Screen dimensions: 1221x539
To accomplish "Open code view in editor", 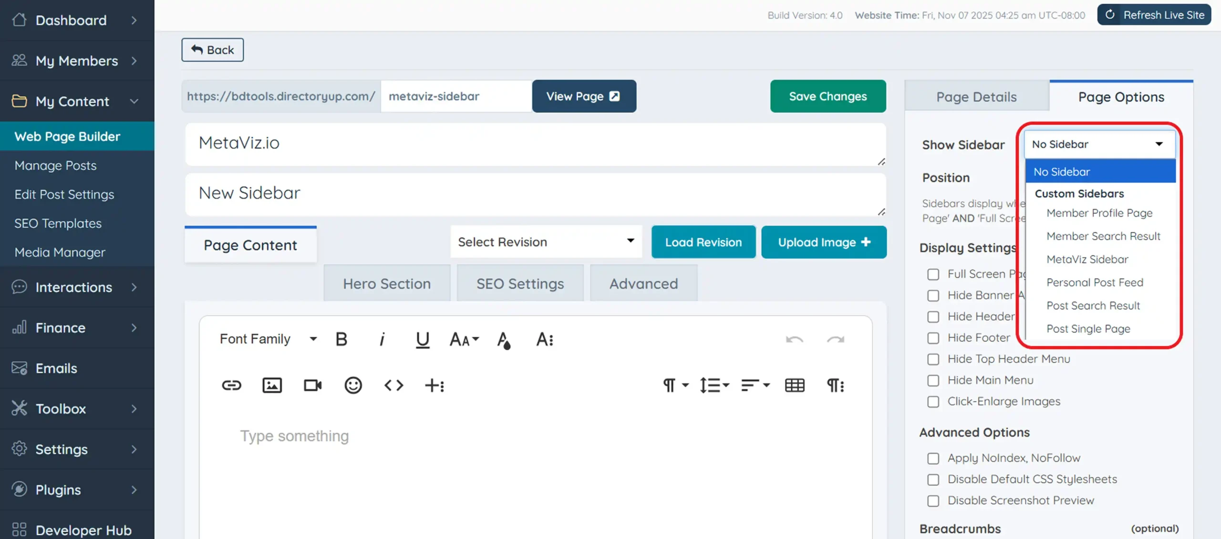I will (393, 385).
